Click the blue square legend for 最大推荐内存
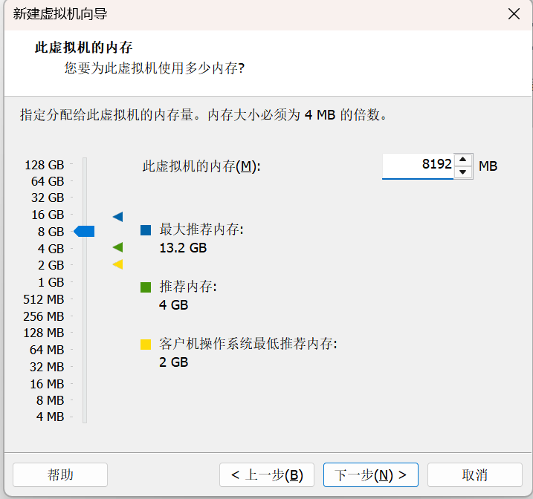This screenshot has width=533, height=499. (x=146, y=230)
